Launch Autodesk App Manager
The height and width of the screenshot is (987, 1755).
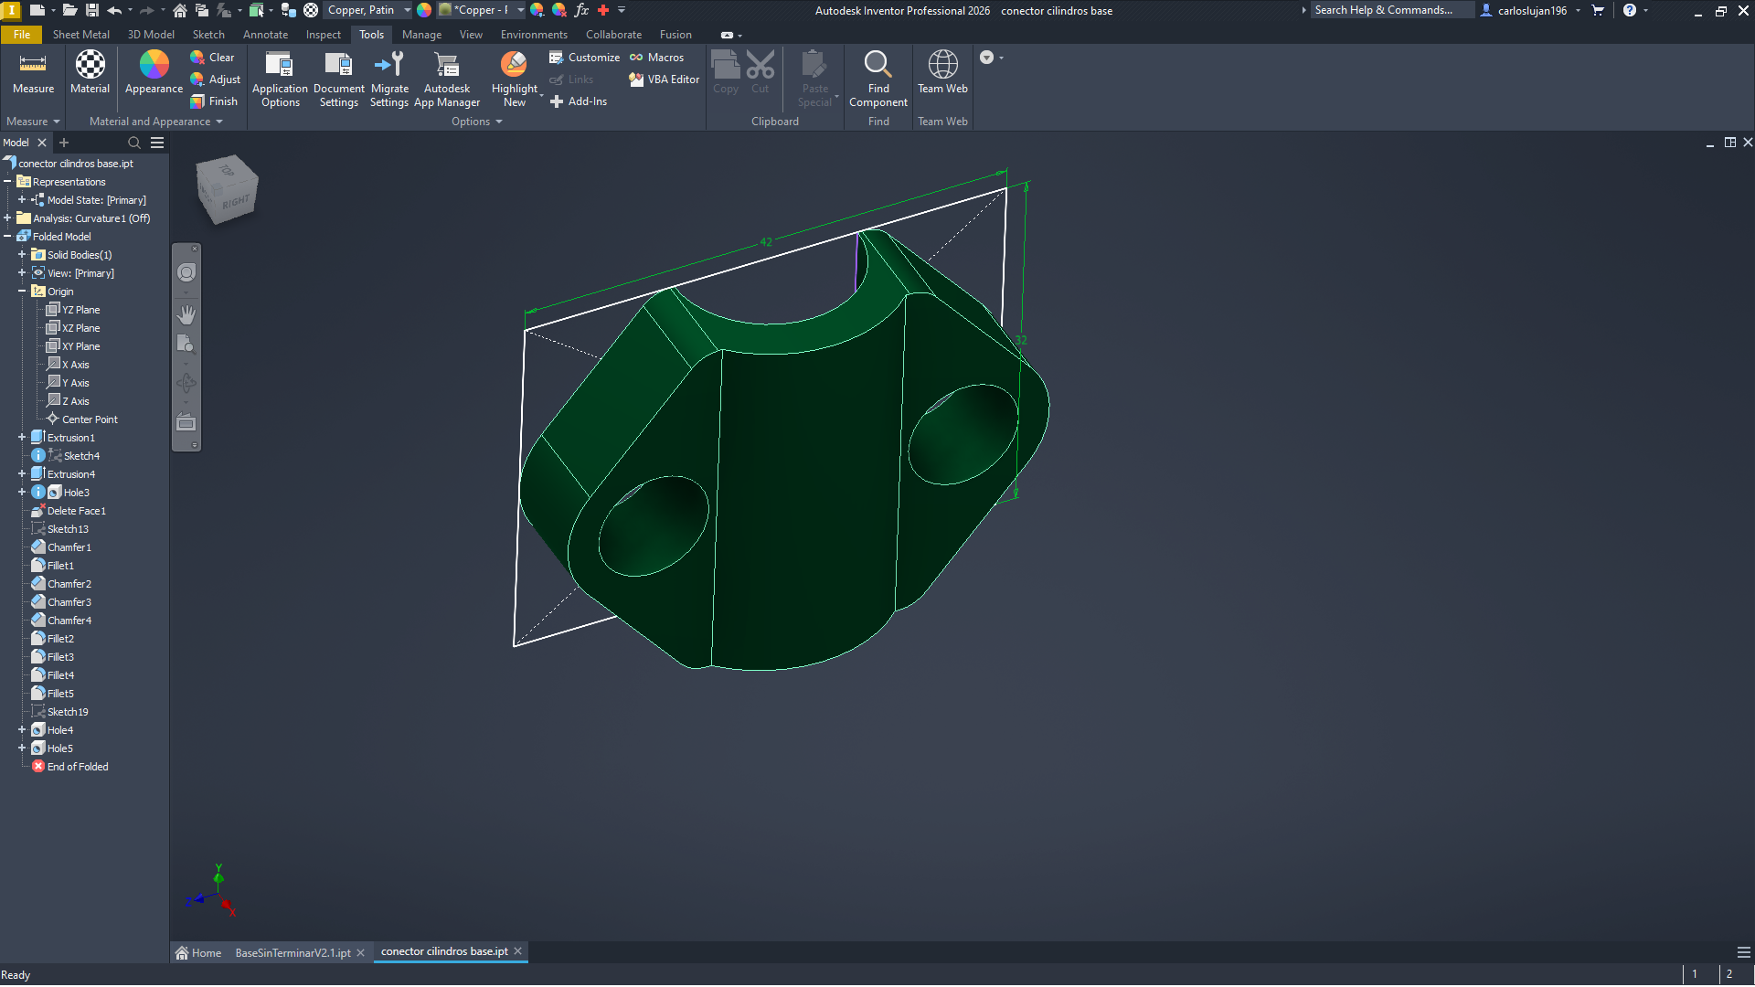(447, 65)
